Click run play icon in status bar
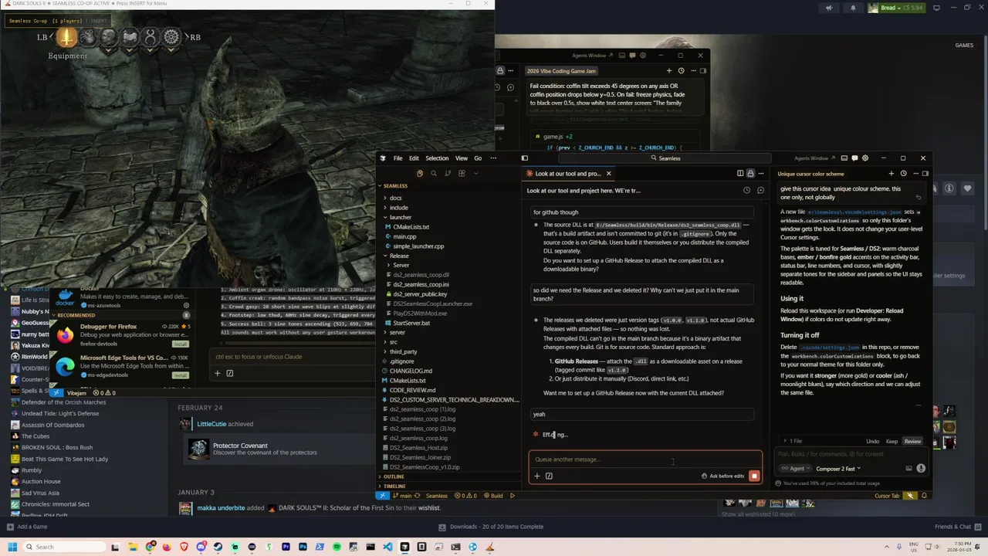988x556 pixels. pos(513,496)
